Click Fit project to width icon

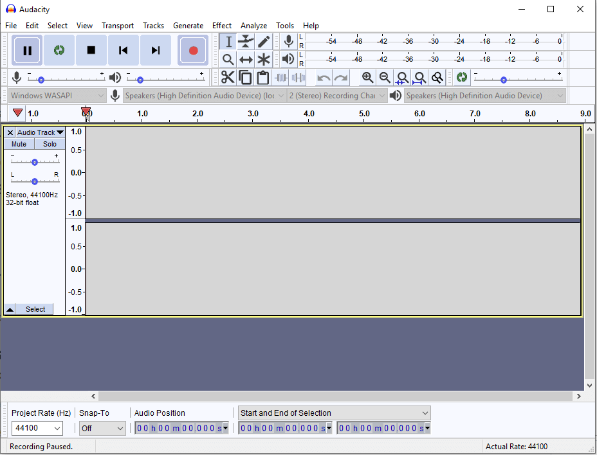pyautogui.click(x=420, y=78)
